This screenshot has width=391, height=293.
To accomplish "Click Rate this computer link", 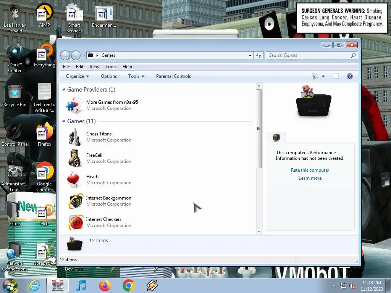I will pos(310,170).
